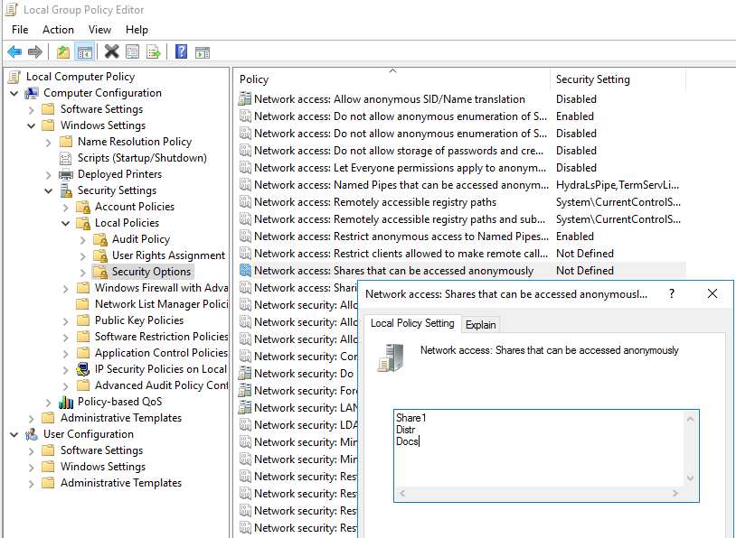The image size is (736, 538).
Task: Expand the Account Policies node
Action: (x=66, y=207)
